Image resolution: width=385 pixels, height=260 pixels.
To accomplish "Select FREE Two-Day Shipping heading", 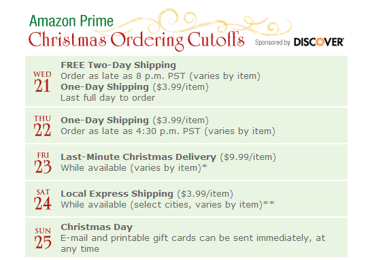I will click(118, 65).
